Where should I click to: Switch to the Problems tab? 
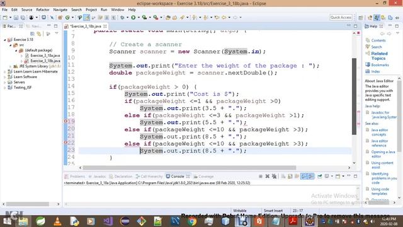(x=75, y=177)
